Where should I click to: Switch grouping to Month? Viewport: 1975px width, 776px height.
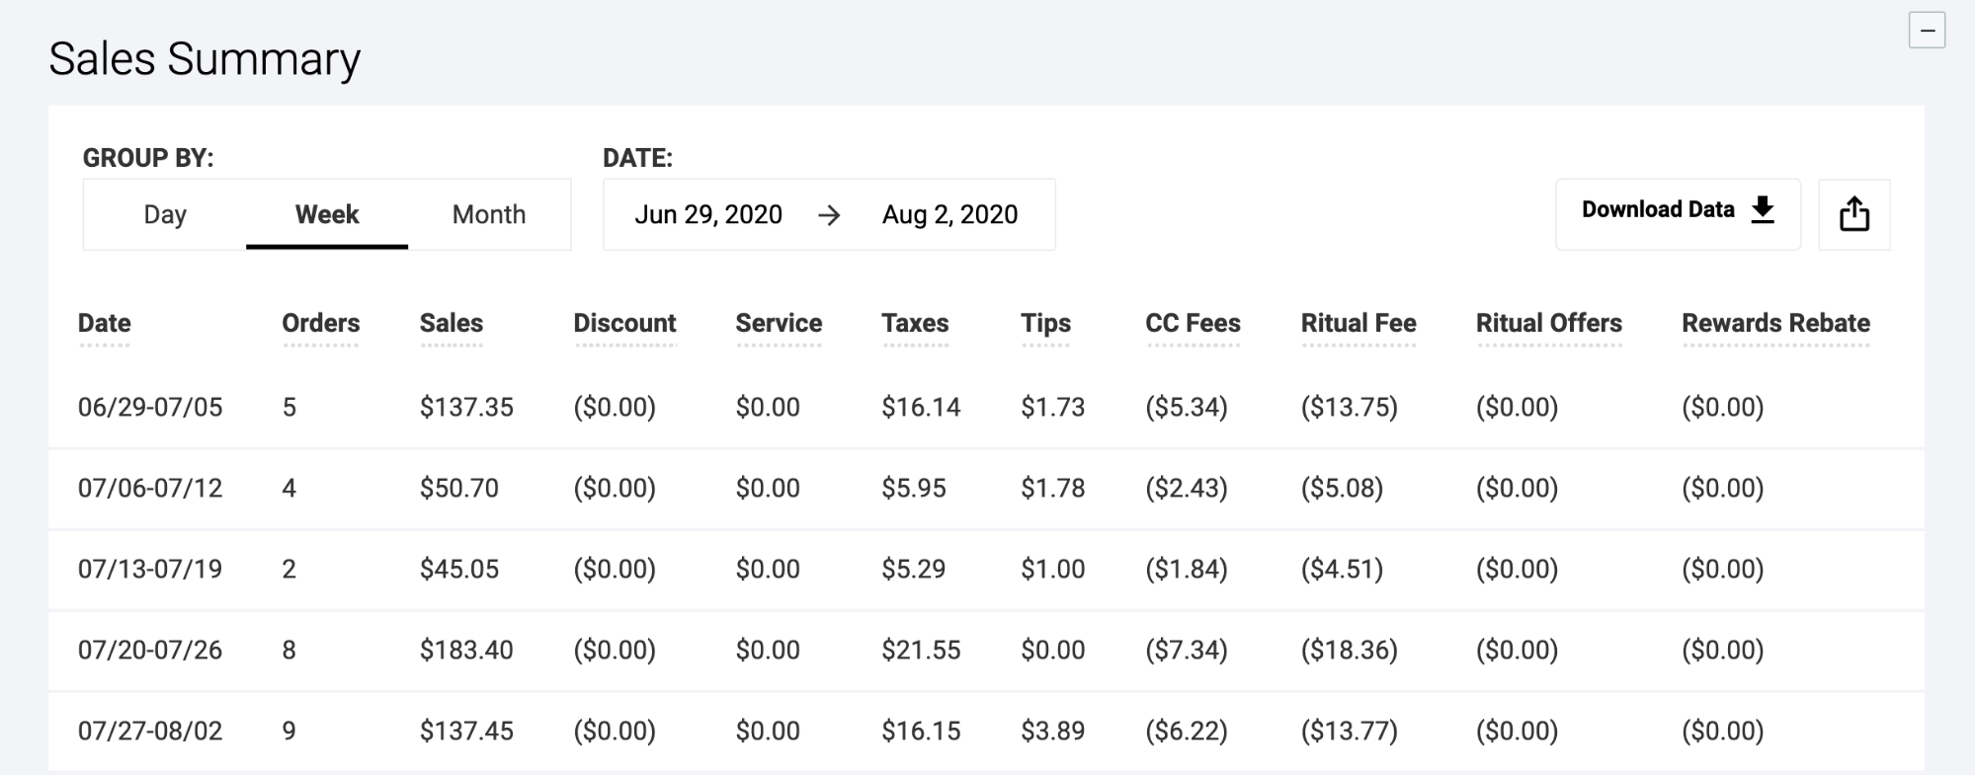(x=489, y=214)
